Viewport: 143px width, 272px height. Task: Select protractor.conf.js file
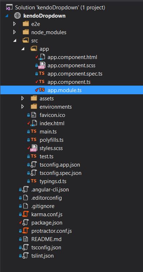(52, 231)
